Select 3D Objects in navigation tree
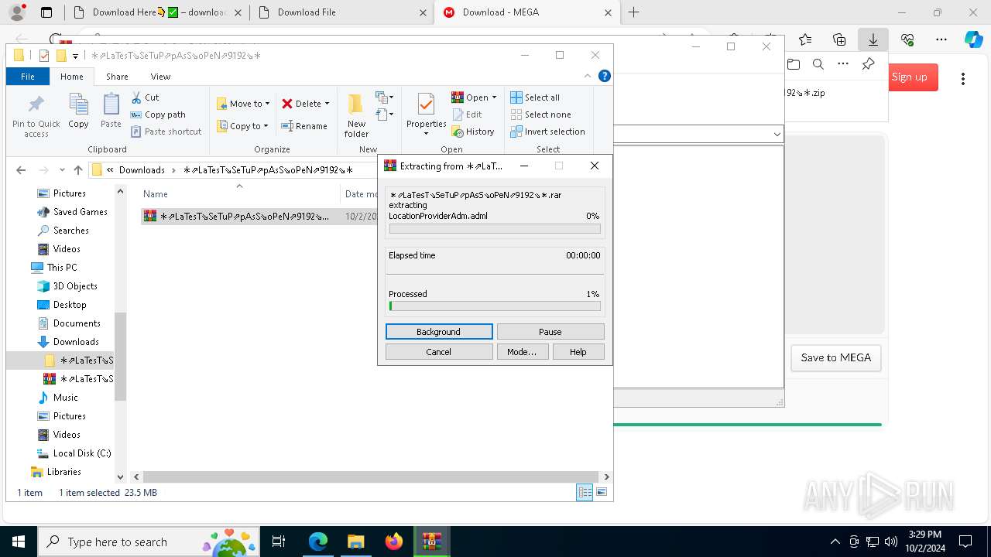 click(75, 286)
